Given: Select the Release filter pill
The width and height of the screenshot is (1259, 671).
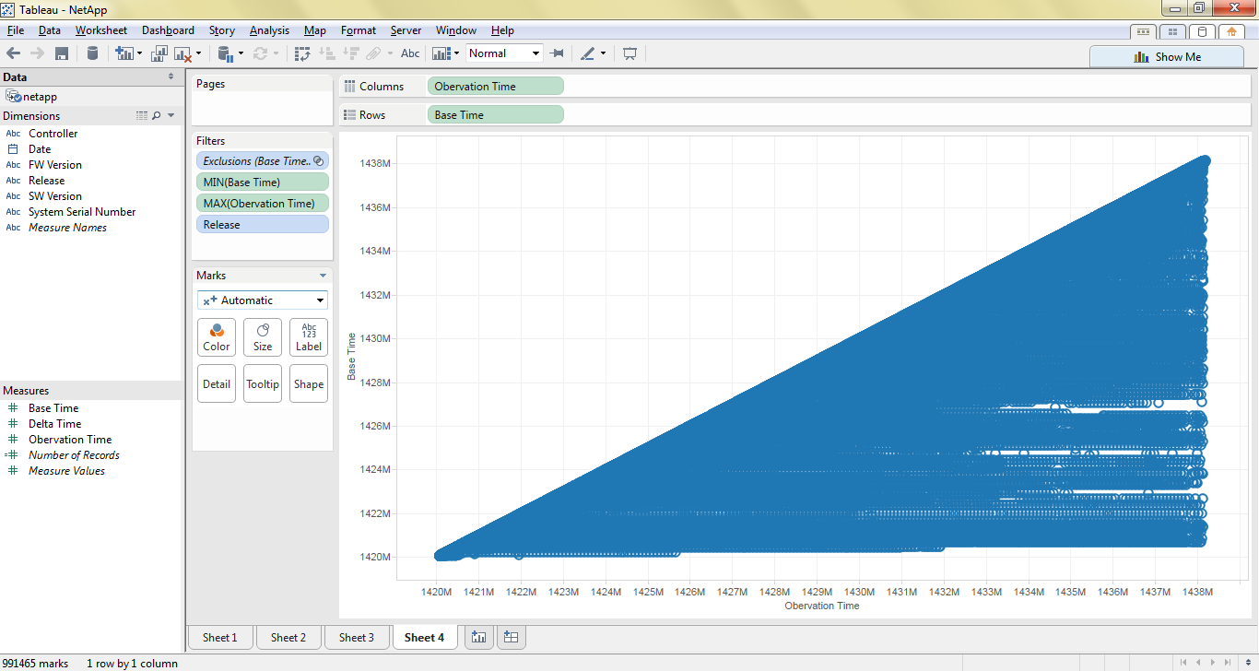Looking at the screenshot, I should pos(262,225).
